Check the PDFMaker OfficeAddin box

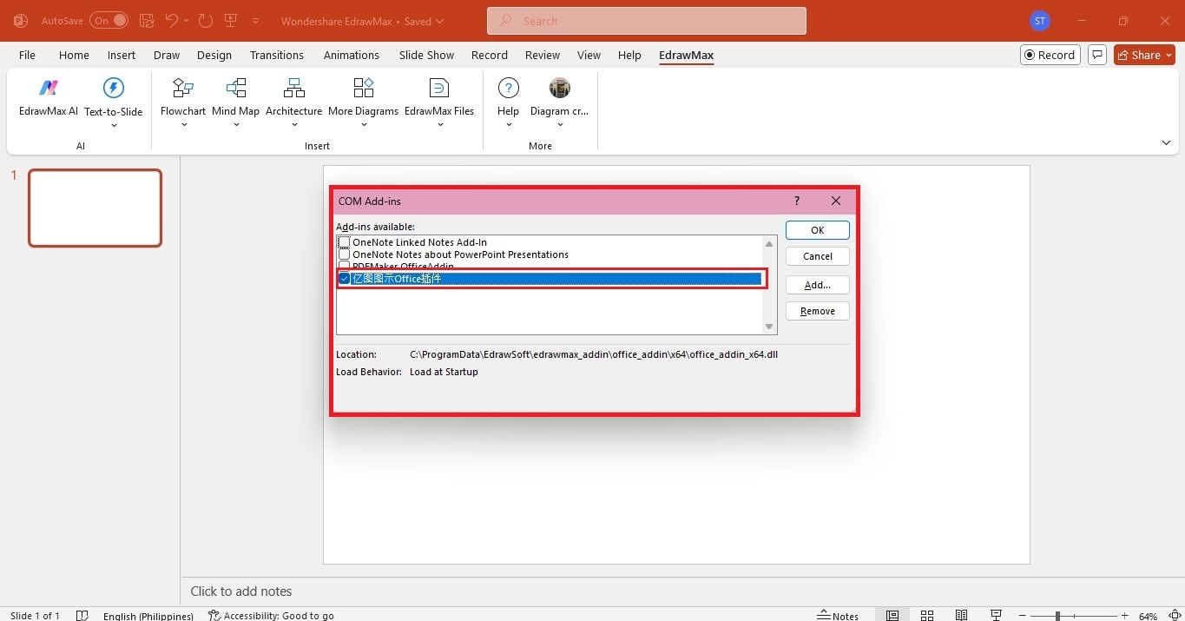[345, 266]
